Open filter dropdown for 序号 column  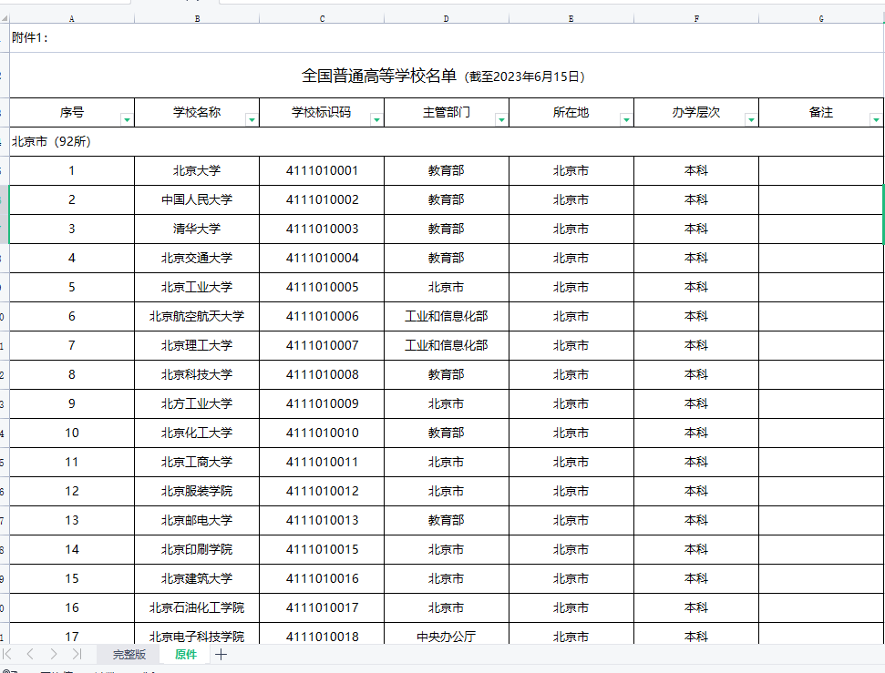click(127, 119)
